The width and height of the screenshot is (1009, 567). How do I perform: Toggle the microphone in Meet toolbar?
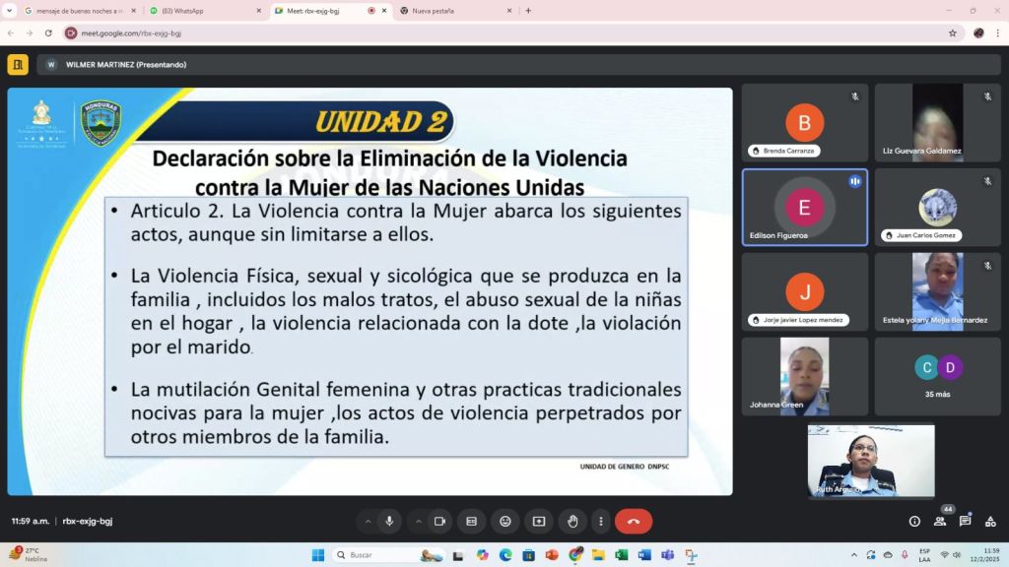coord(389,521)
